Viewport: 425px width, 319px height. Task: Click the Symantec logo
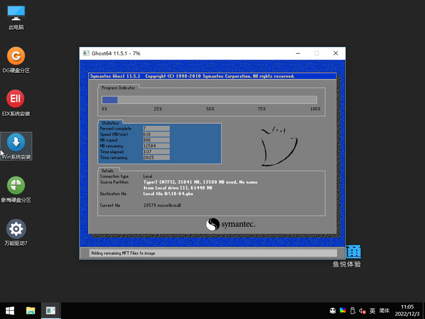(231, 224)
